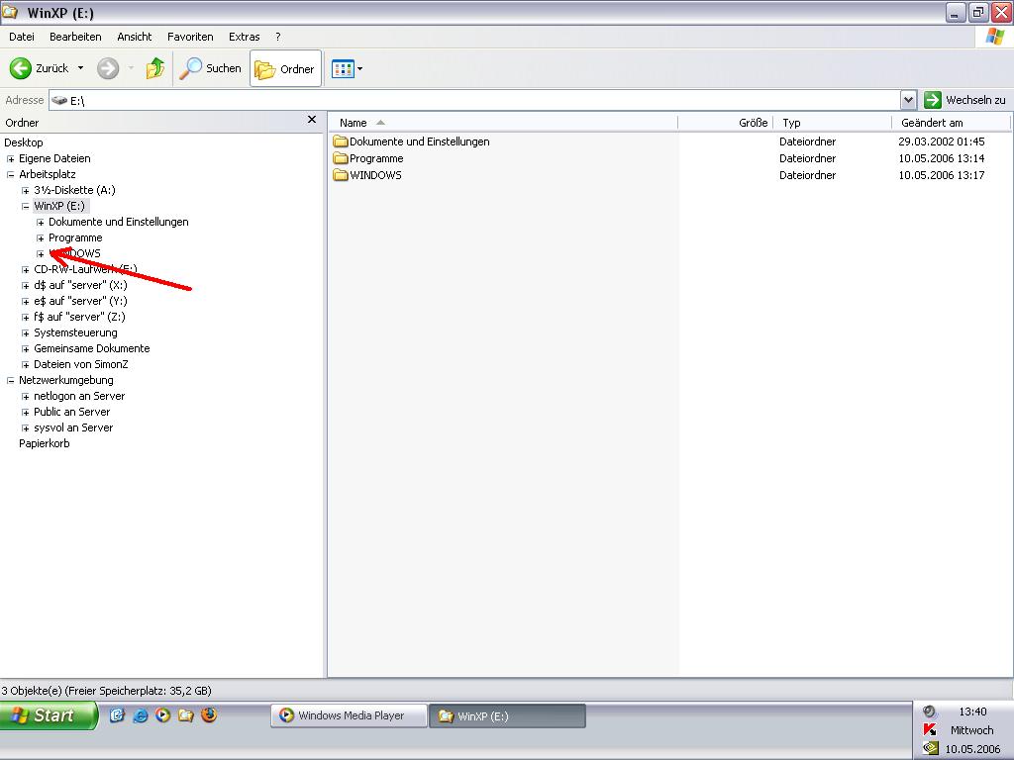
Task: Select e$ auf "server" (Y:) tree item
Action: point(80,301)
